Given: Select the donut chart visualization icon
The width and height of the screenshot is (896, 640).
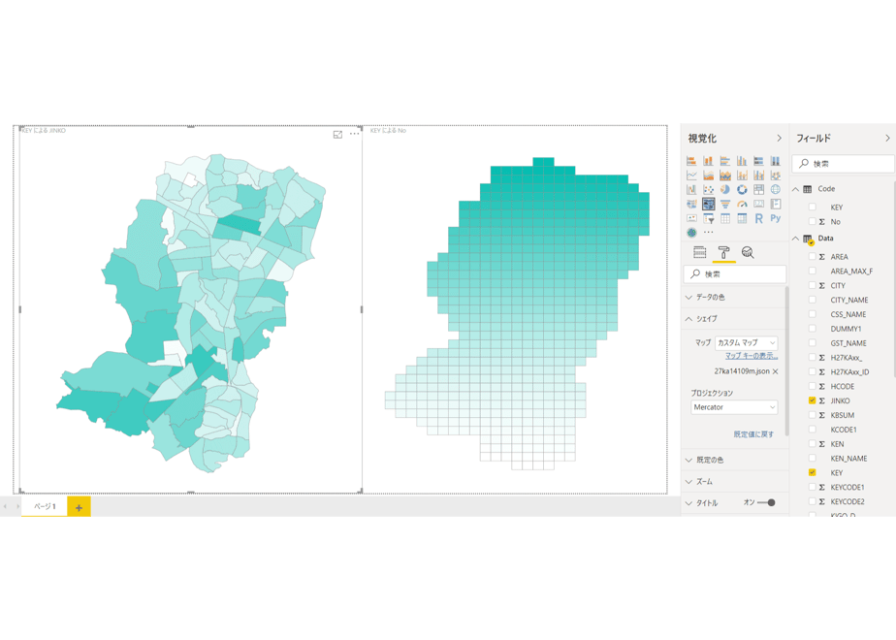Looking at the screenshot, I should 742,190.
